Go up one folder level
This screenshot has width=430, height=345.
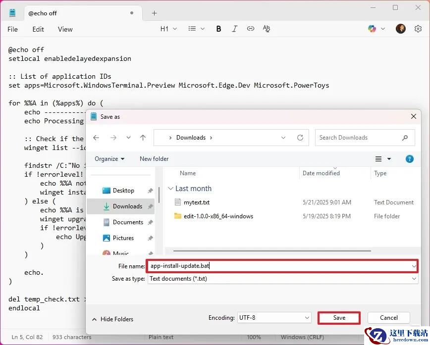pyautogui.click(x=143, y=138)
